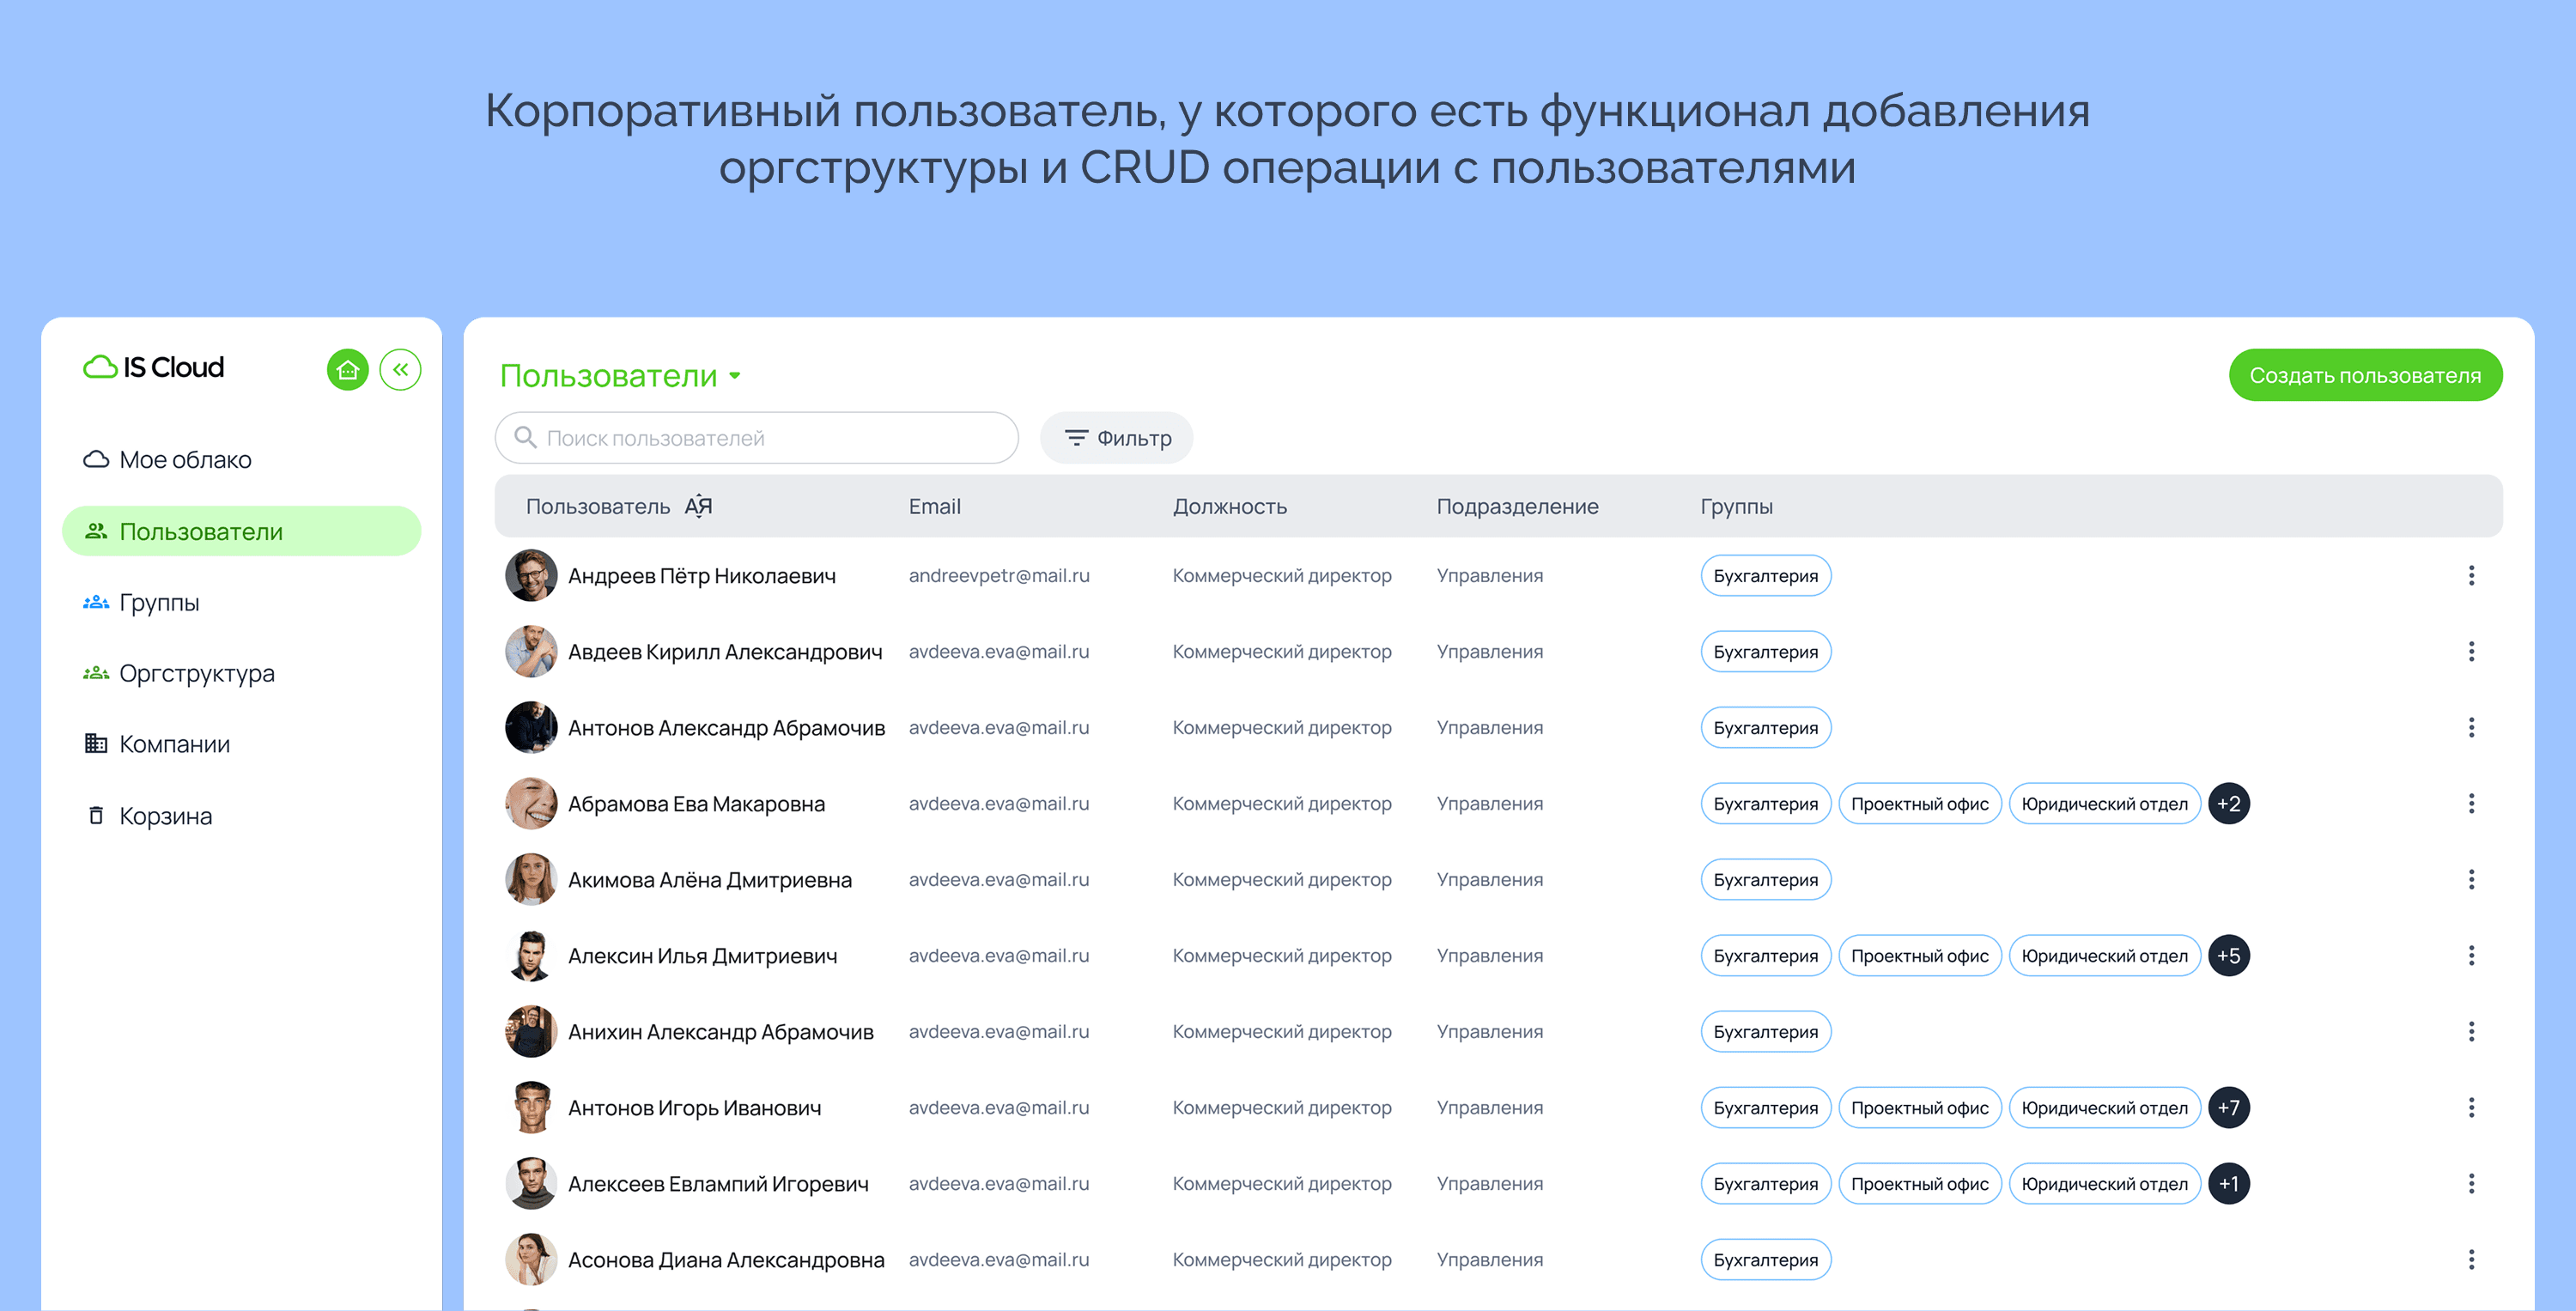2576x1311 pixels.
Task: Expand the +5 groups badge for Алексин
Action: (2228, 955)
